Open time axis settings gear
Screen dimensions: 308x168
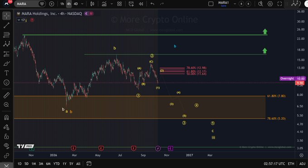coord(301,155)
